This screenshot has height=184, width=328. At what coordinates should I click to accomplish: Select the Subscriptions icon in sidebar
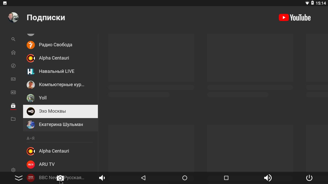13,106
